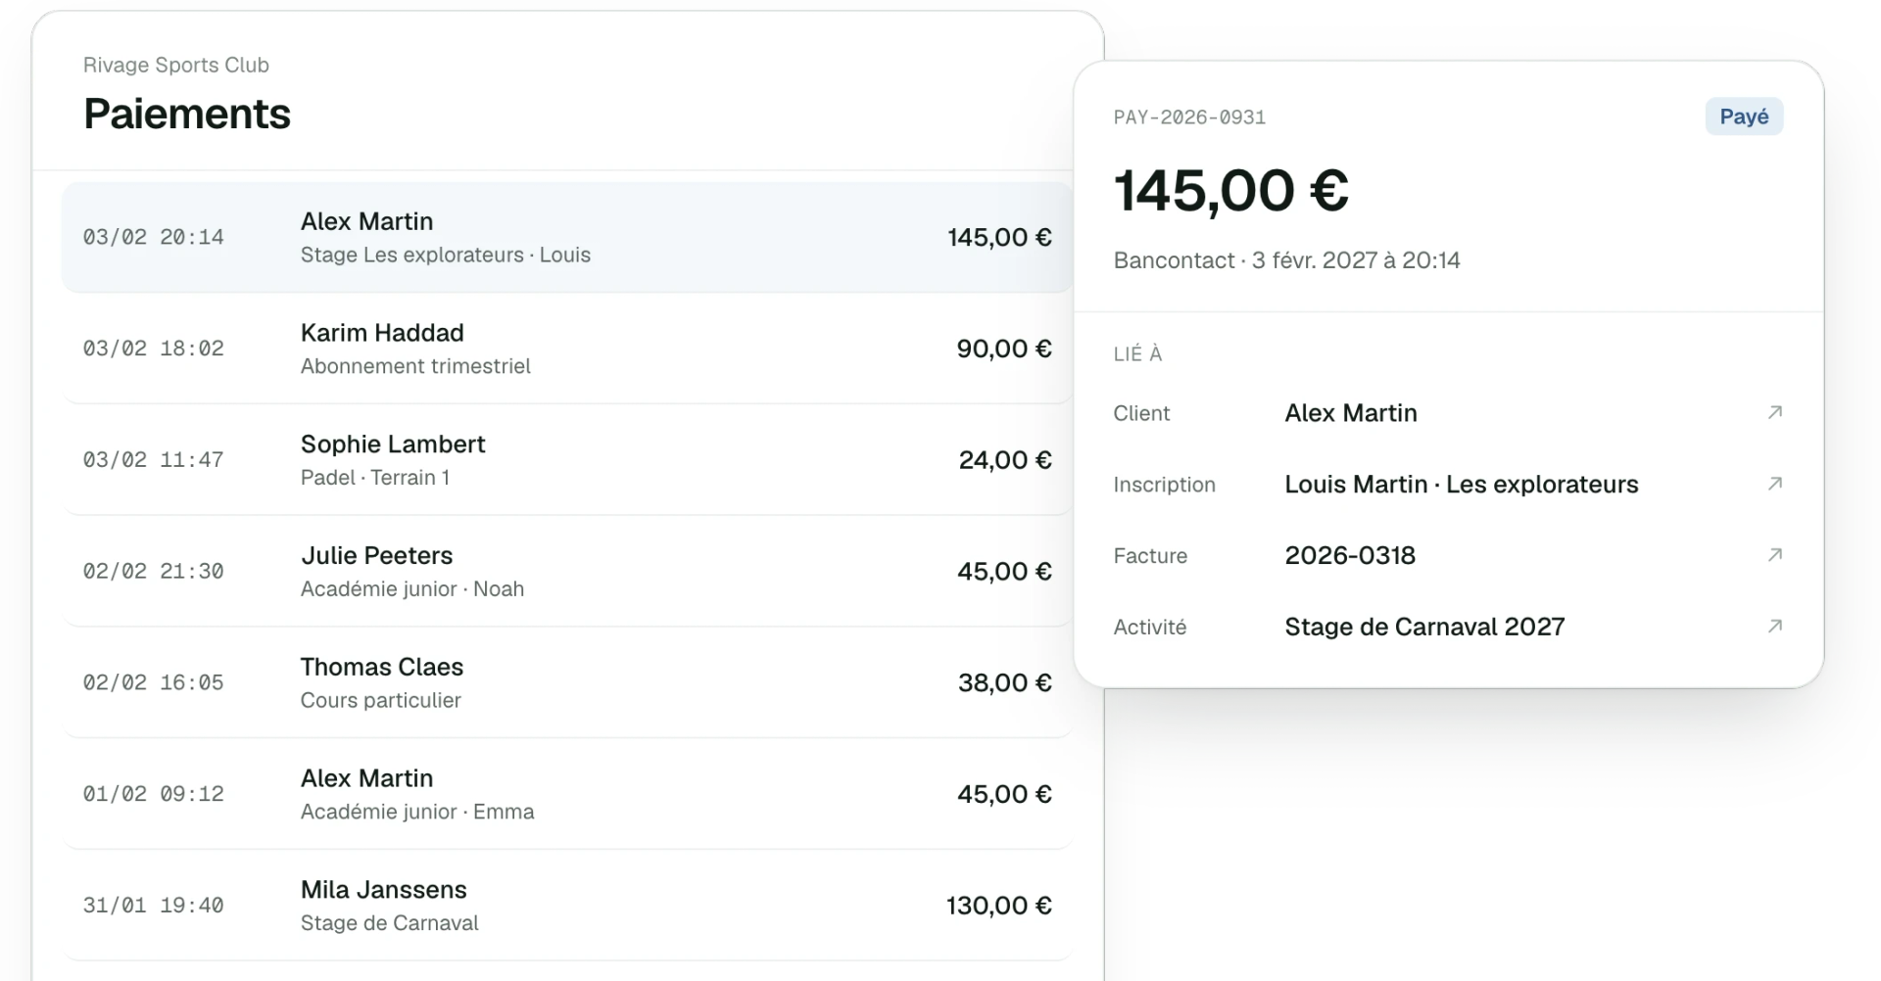
Task: Select Thomas Claes payment row
Action: pyautogui.click(x=567, y=683)
